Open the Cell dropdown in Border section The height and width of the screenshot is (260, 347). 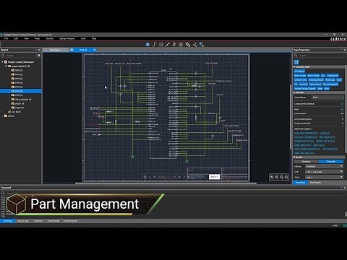click(x=325, y=172)
